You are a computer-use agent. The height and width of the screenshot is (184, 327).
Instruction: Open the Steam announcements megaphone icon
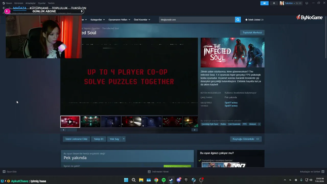click(x=264, y=3)
